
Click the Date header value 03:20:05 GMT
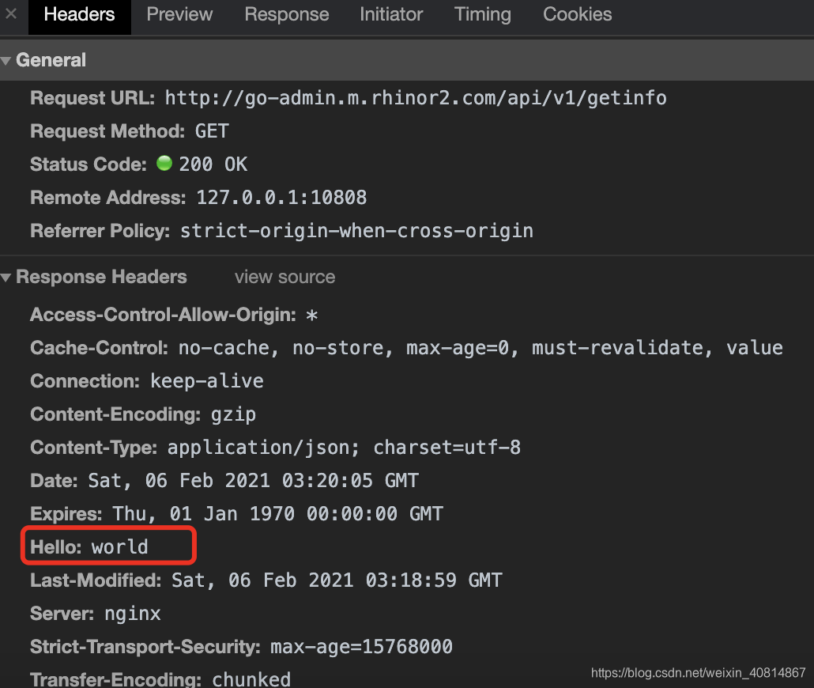tap(254, 481)
